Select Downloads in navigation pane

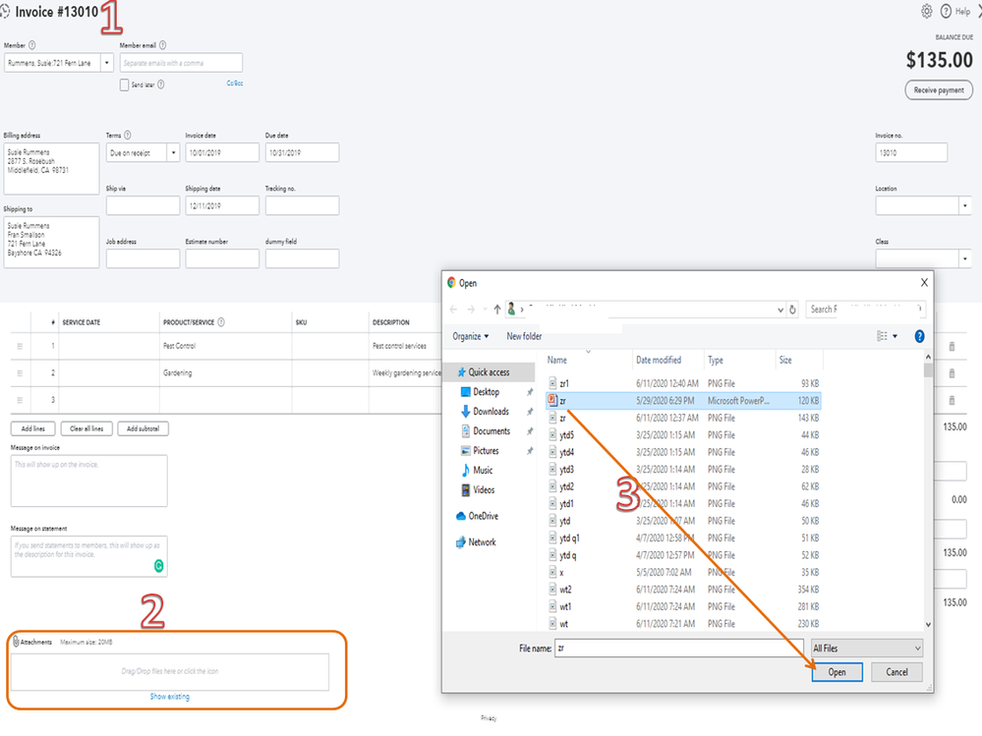pyautogui.click(x=491, y=411)
